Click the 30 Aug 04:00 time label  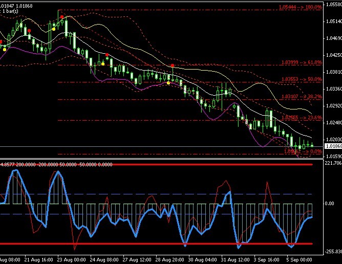coord(202,260)
